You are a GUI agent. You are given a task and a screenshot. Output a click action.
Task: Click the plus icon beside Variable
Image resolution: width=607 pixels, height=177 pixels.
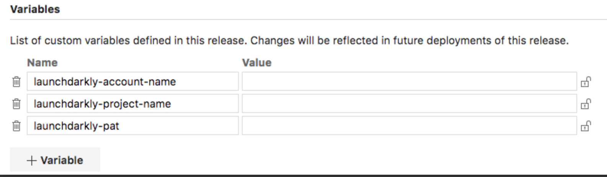[x=31, y=161]
